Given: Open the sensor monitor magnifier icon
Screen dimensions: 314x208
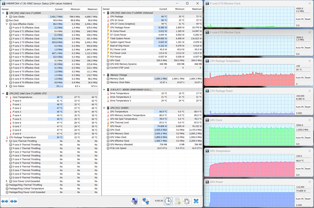Looking at the screenshot, I should pos(135,201).
